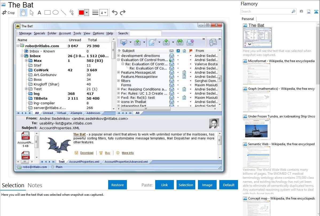The width and height of the screenshot is (320, 216).
Task: Switch to the Notes tab
Action: (x=35, y=185)
